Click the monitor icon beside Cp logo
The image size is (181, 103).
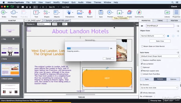coord(18,7)
